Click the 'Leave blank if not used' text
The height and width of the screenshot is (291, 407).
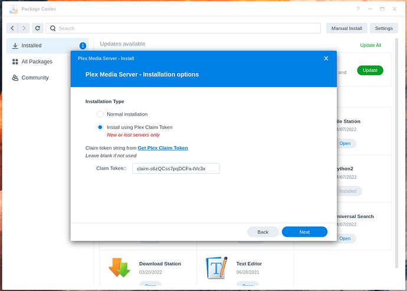coord(111,156)
